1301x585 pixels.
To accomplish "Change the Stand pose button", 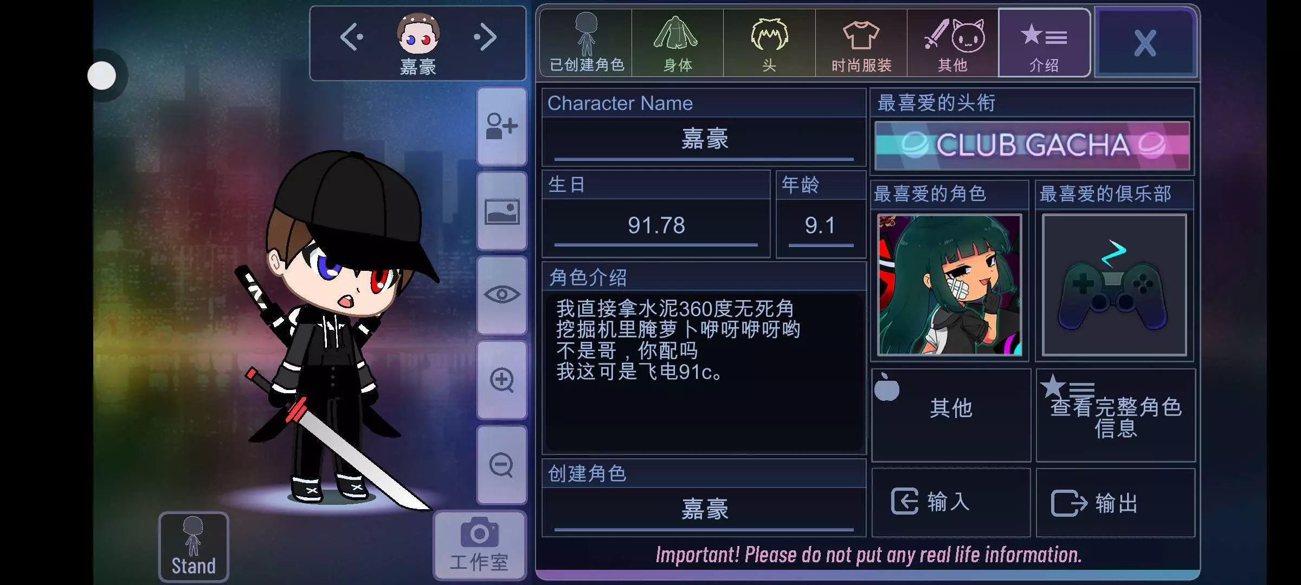I will (194, 547).
